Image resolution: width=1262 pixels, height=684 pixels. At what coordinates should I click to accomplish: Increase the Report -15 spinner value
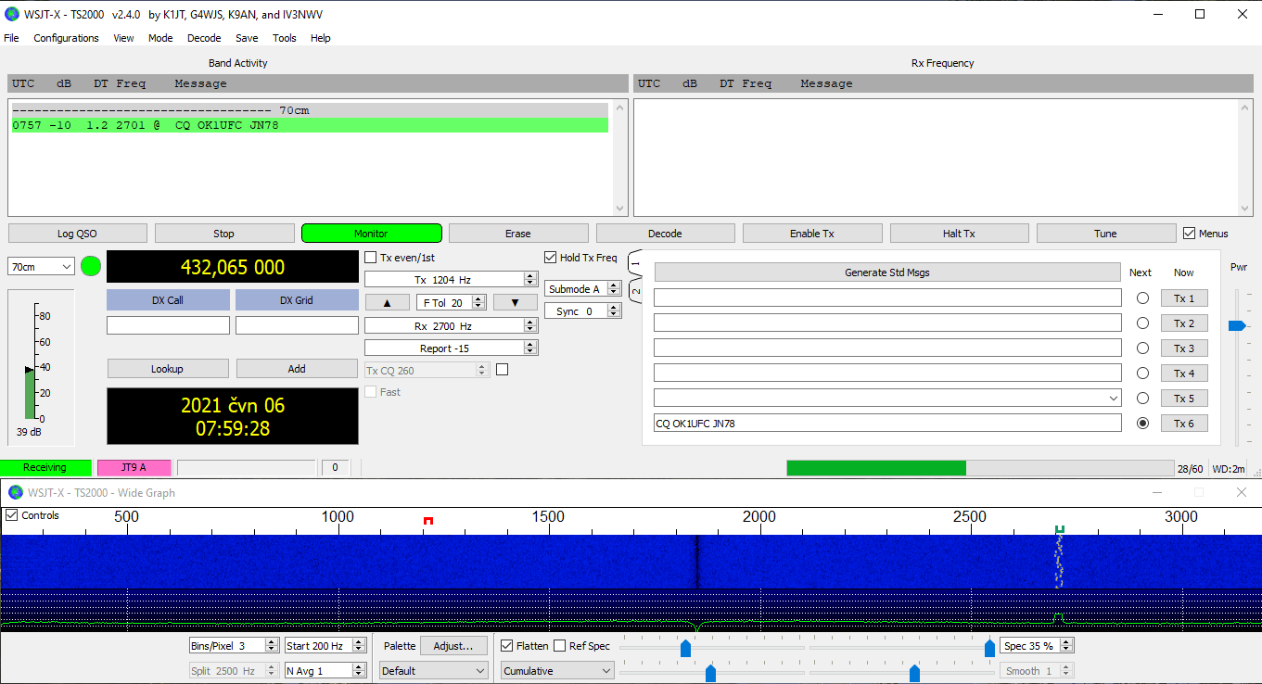click(x=530, y=345)
